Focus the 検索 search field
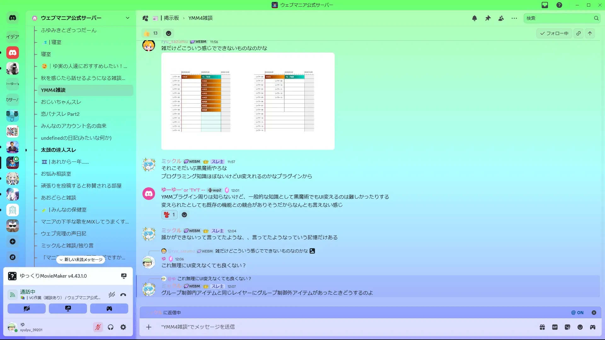This screenshot has width=605, height=340. 558,18
